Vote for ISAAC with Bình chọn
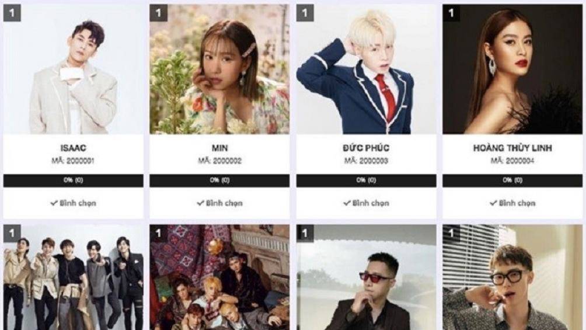The width and height of the screenshot is (586, 330). 74,203
